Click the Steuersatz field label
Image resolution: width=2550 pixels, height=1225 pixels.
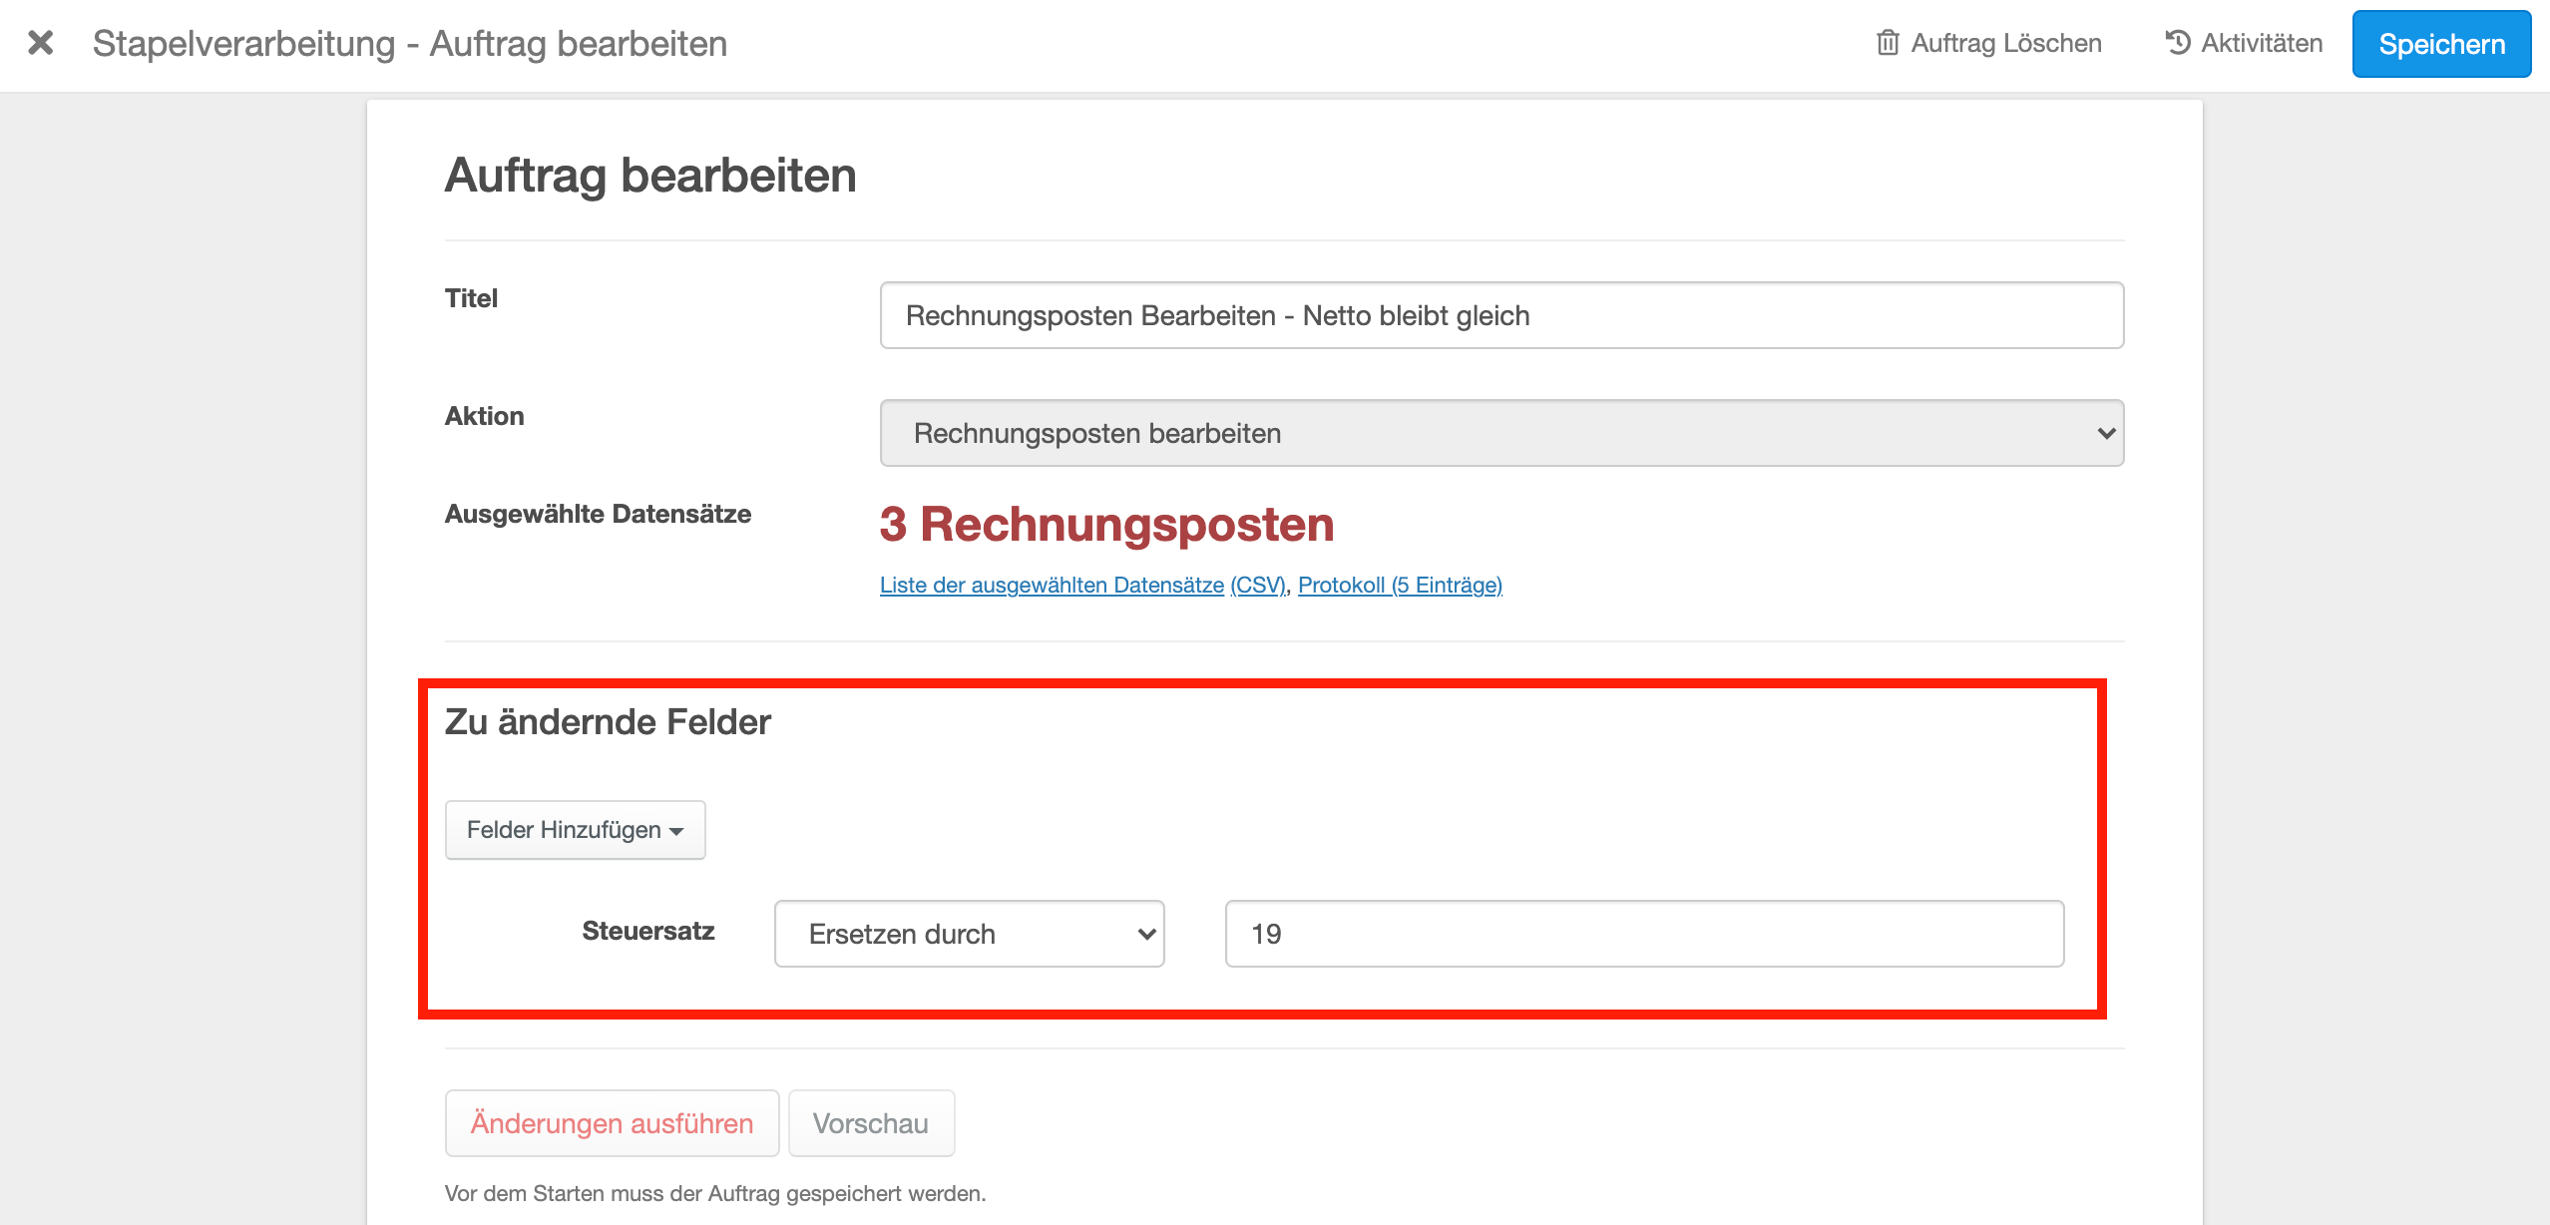tap(647, 931)
